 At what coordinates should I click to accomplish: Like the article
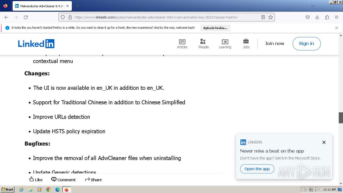[x=36, y=180]
